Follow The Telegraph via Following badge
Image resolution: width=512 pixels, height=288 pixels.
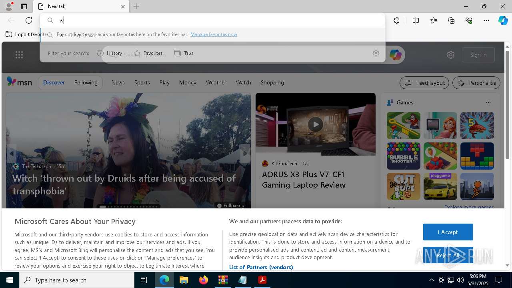coord(230,205)
